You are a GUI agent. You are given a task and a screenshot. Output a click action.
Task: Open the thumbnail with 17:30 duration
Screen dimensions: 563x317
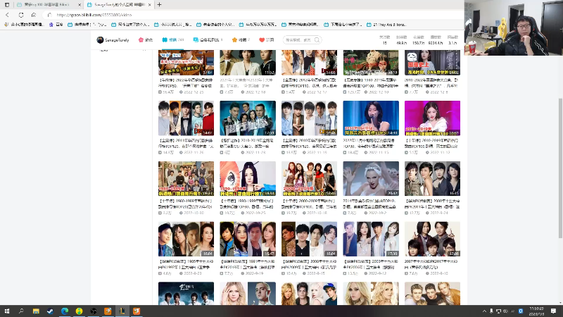(371, 239)
